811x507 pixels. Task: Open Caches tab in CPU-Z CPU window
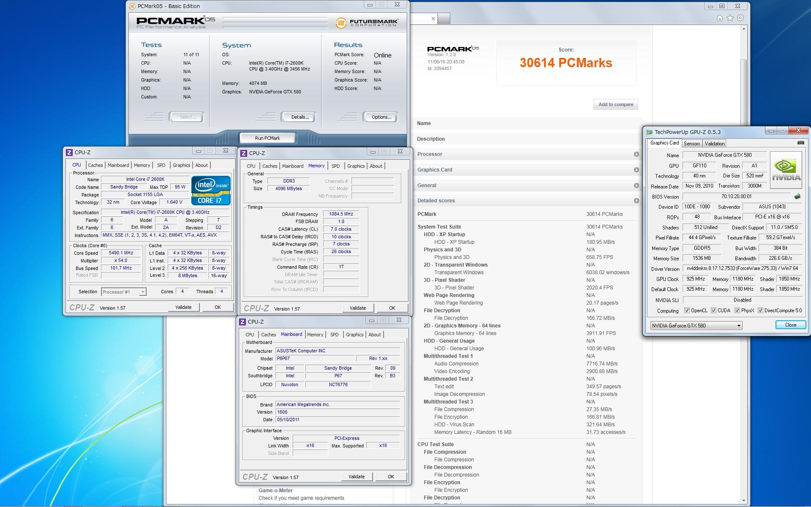(x=95, y=165)
